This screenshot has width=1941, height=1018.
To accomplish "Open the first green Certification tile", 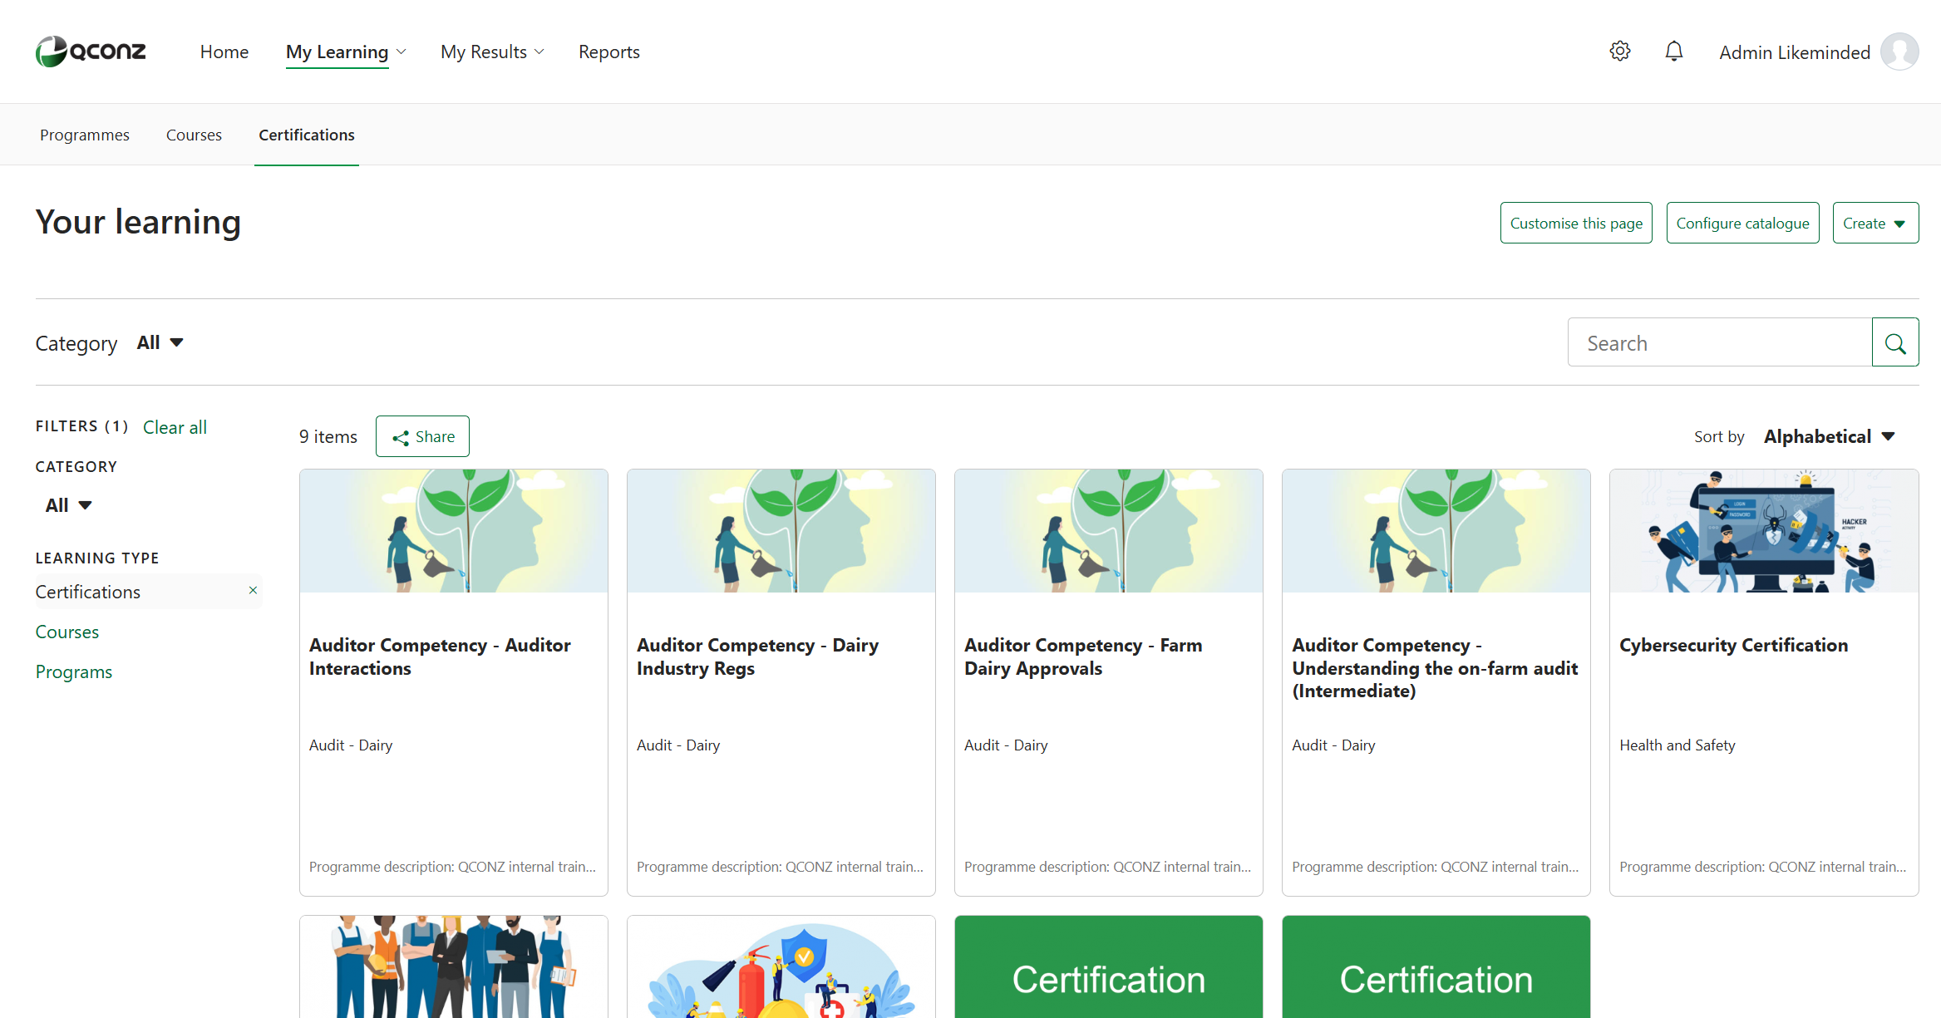I will [x=1109, y=966].
